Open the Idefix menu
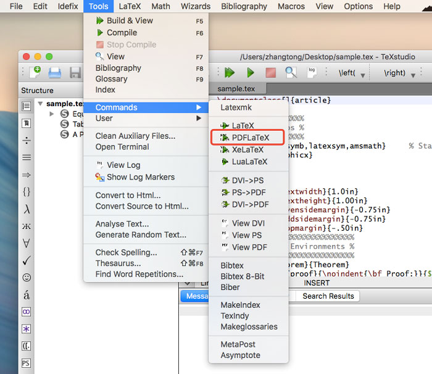Viewport: 432px width, 374px height. (x=68, y=6)
